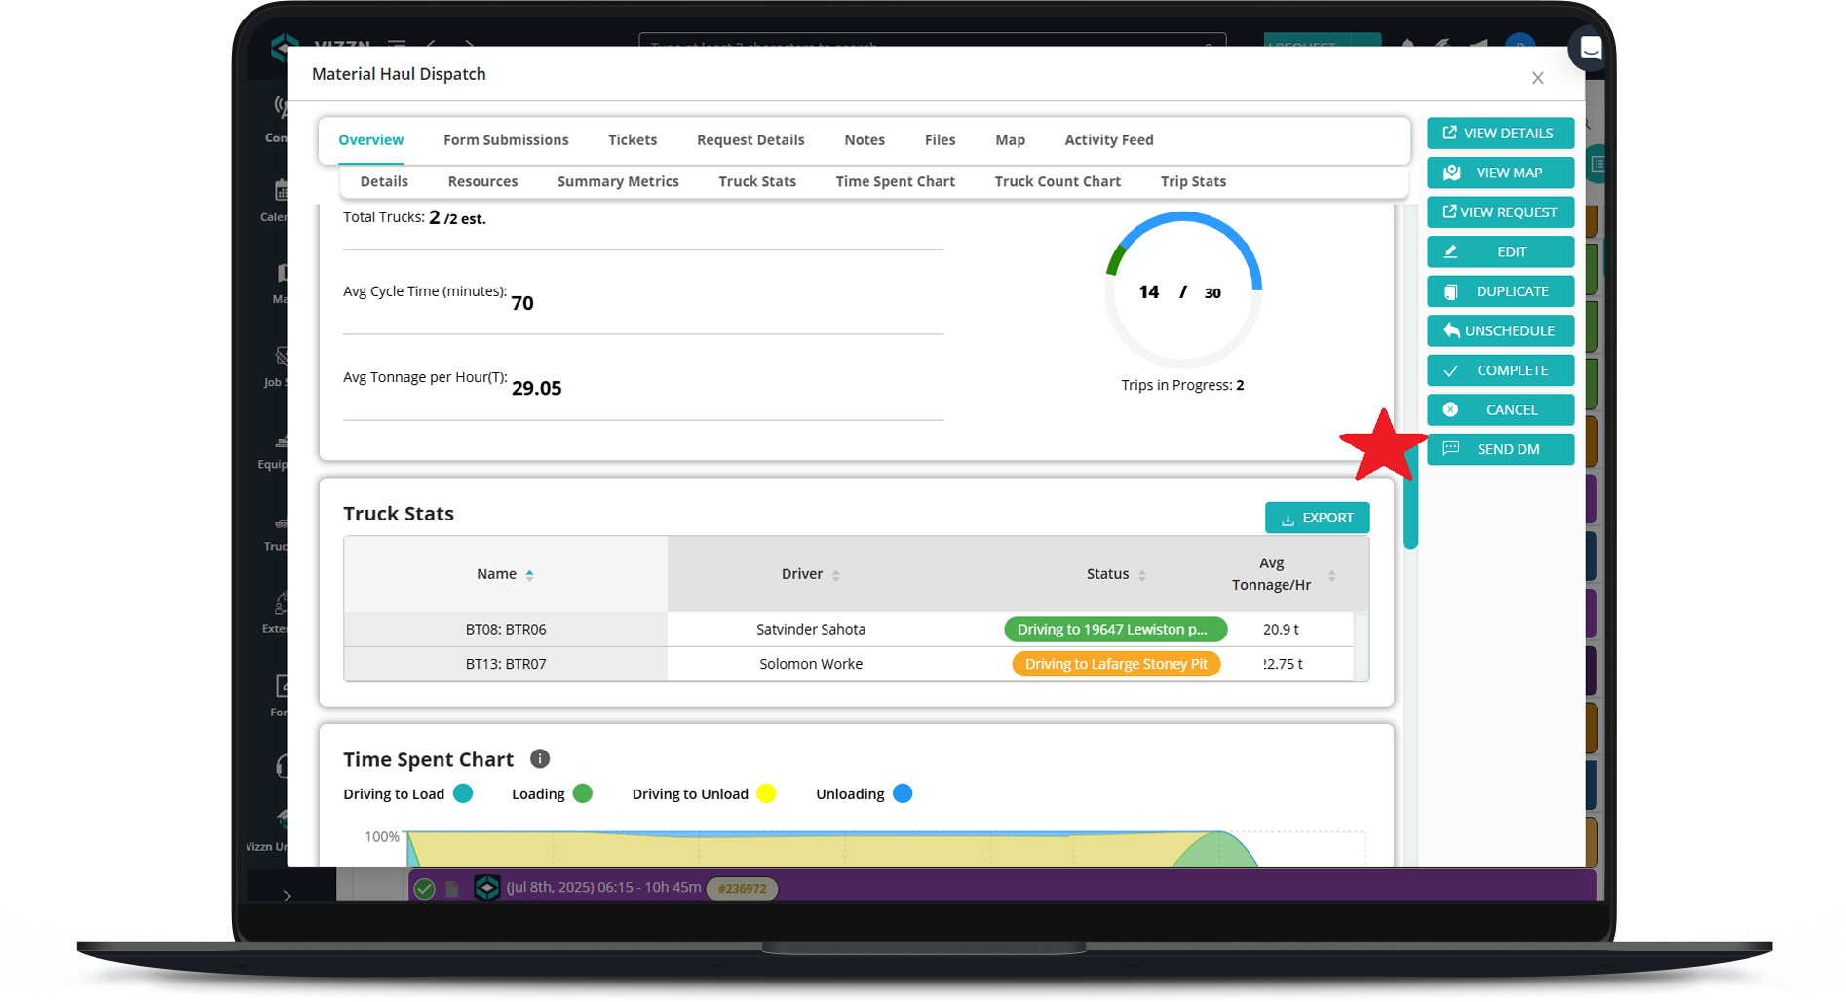The width and height of the screenshot is (1846, 1002).
Task: Click the Driving to Lafarge Stoney Pit status badge
Action: click(x=1115, y=664)
